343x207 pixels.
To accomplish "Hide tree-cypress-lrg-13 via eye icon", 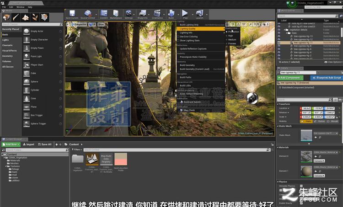I will [279, 36].
